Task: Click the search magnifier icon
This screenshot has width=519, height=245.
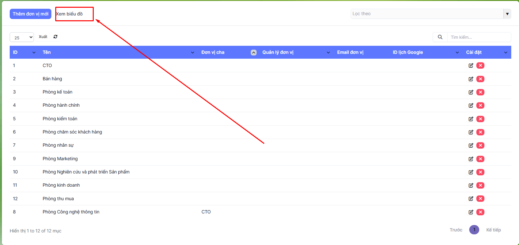Action: point(440,37)
